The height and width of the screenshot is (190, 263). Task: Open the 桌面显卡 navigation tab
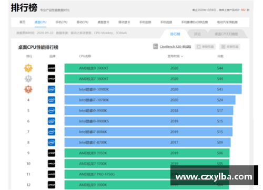click(103, 22)
